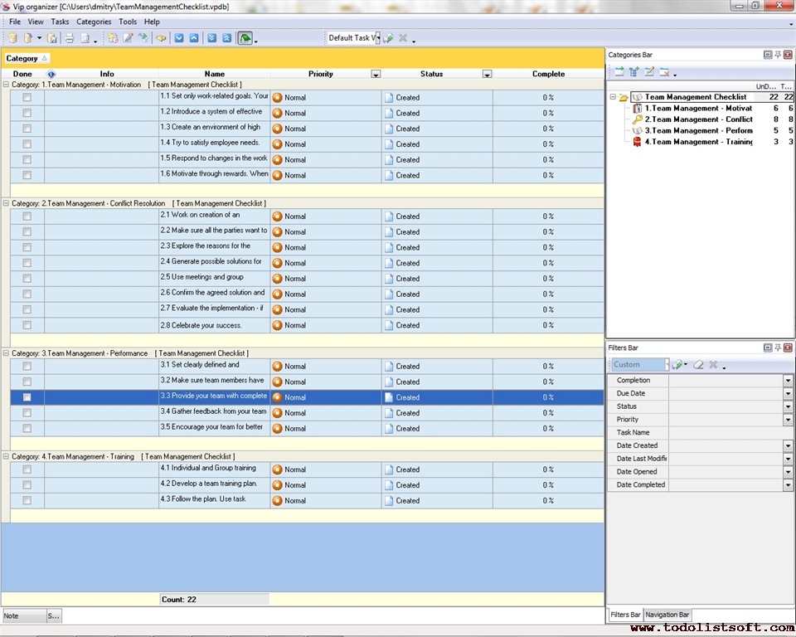This screenshot has height=637, width=796.
Task: Mark task 2.8 Celebrate your success done
Action: click(27, 325)
